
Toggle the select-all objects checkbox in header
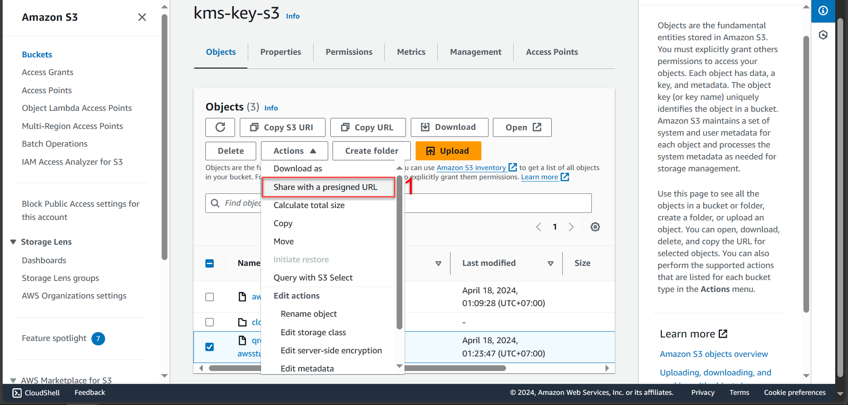tap(210, 263)
